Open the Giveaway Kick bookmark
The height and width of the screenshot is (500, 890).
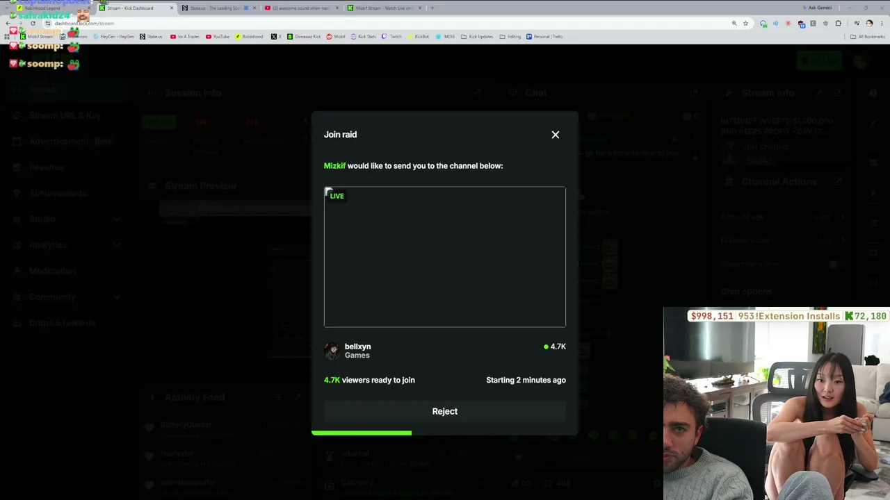pyautogui.click(x=304, y=37)
